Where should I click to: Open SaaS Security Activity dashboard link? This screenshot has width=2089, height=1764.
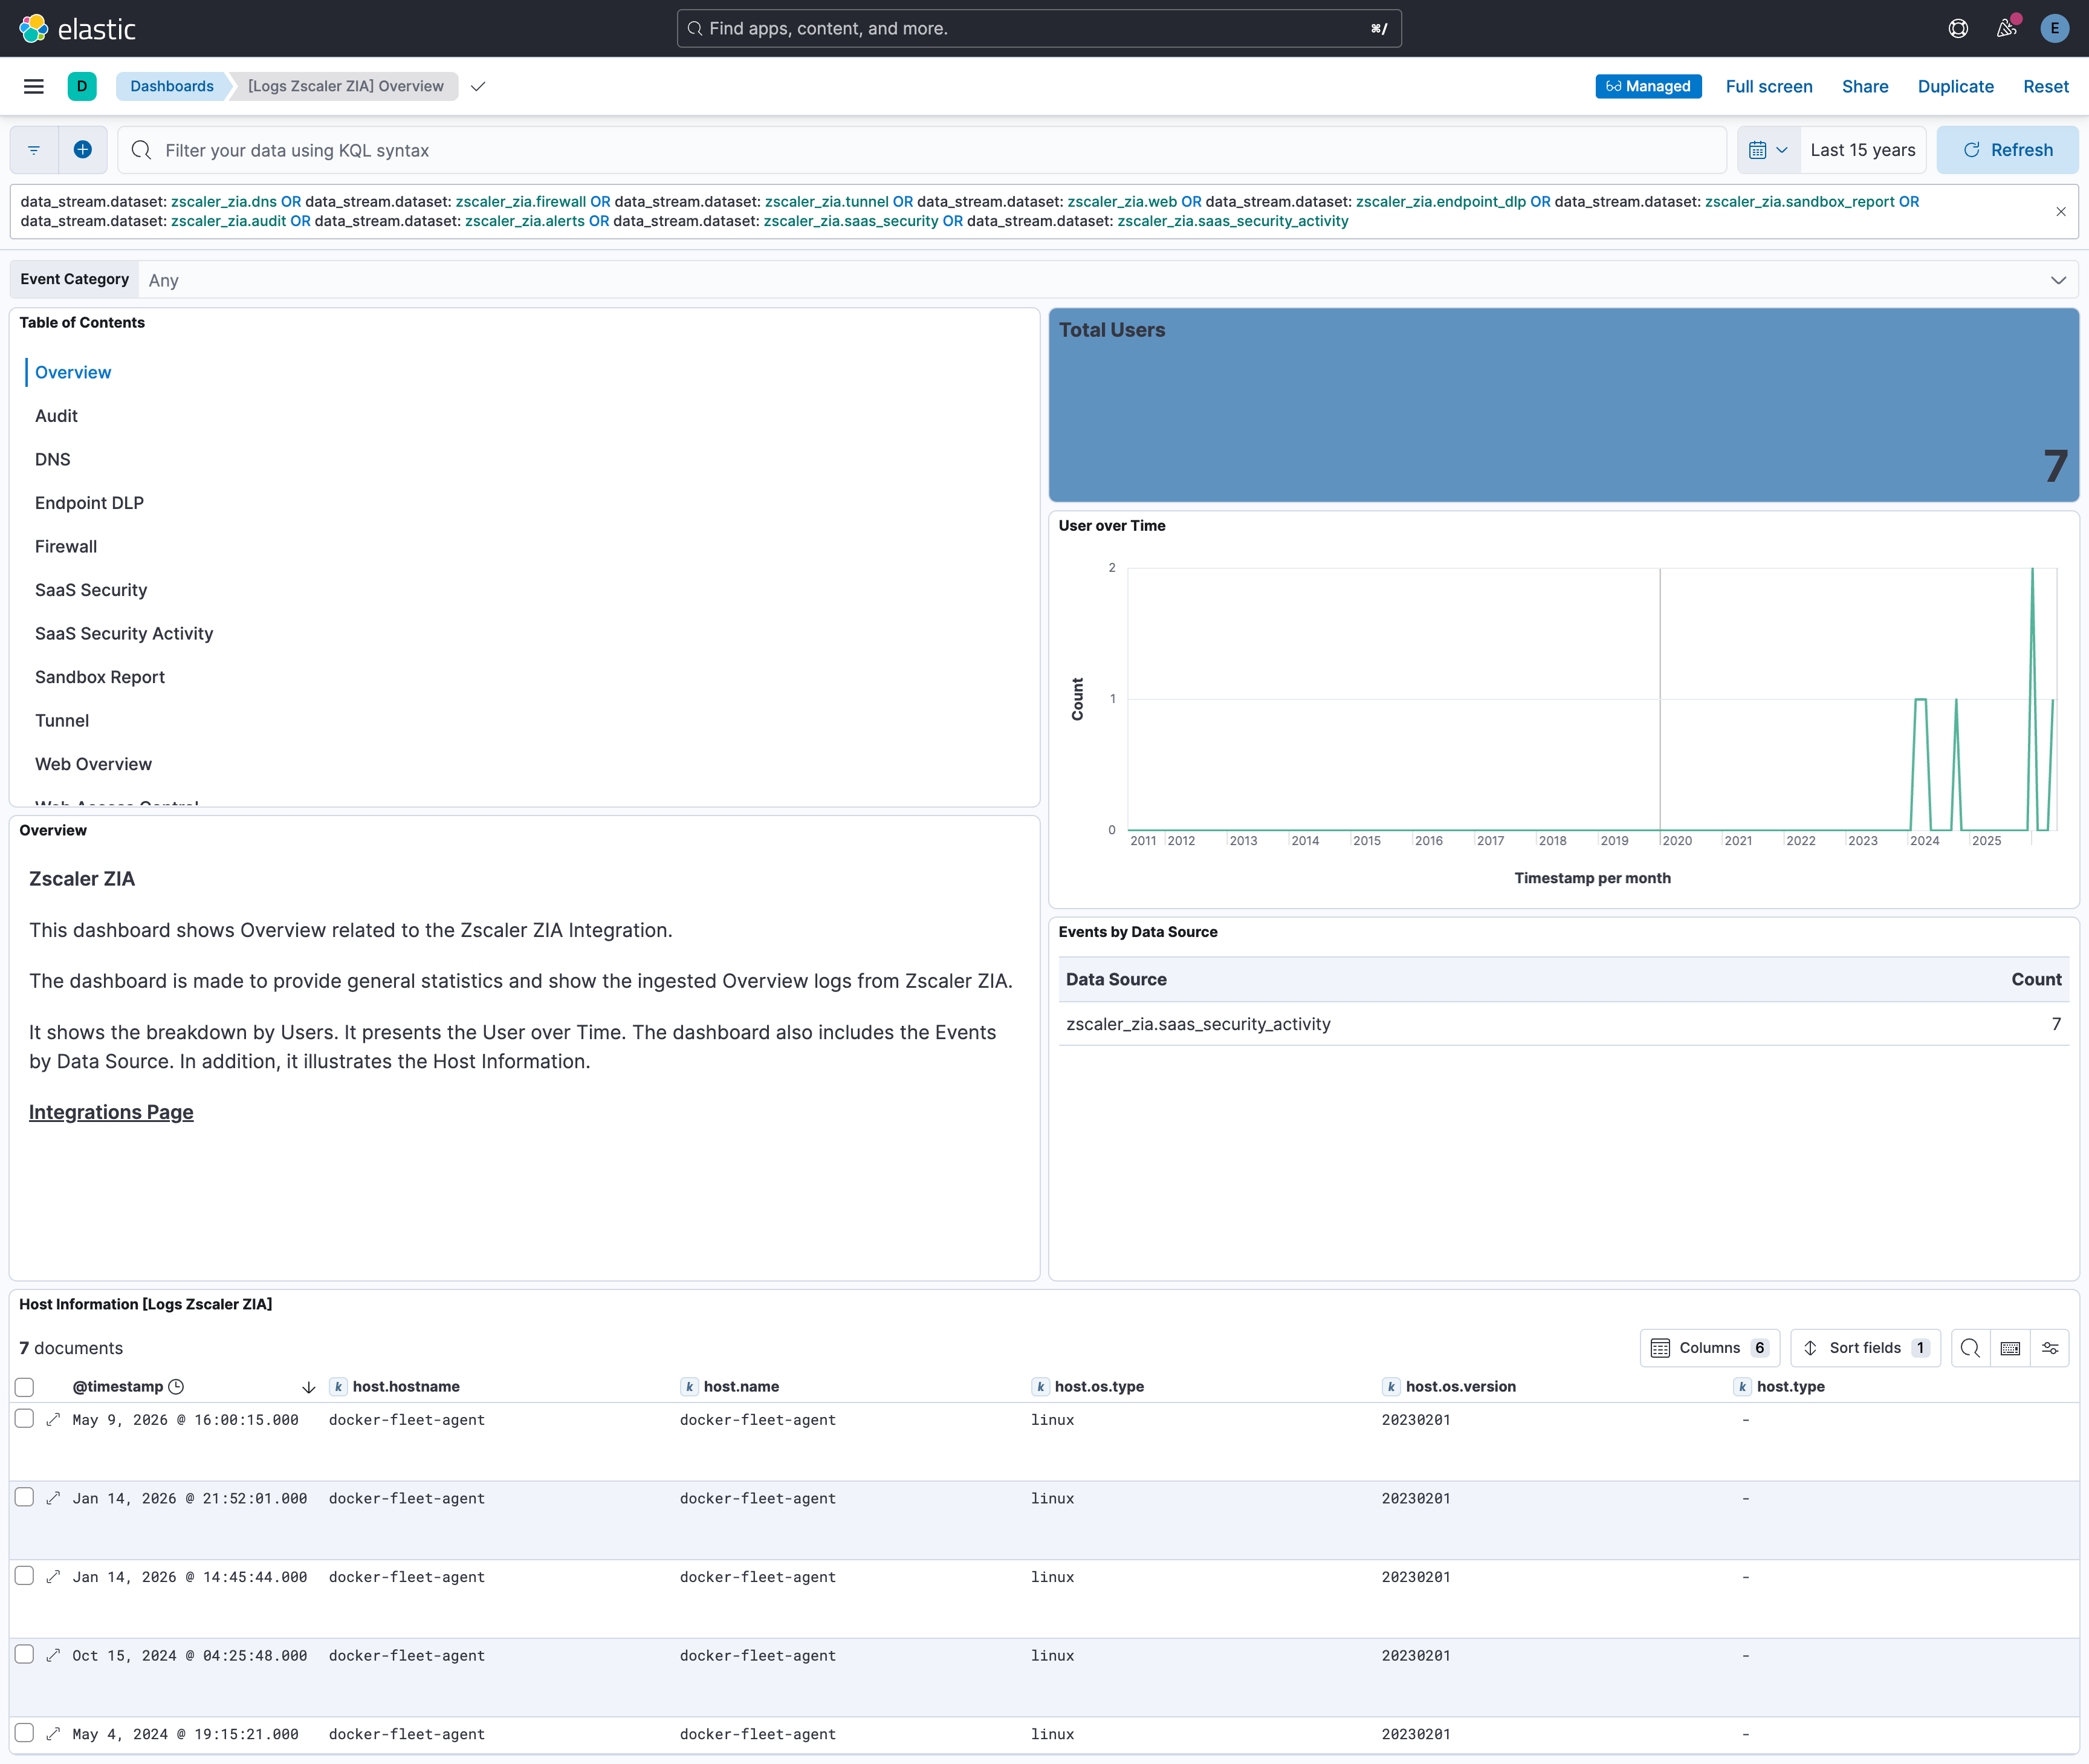click(124, 633)
